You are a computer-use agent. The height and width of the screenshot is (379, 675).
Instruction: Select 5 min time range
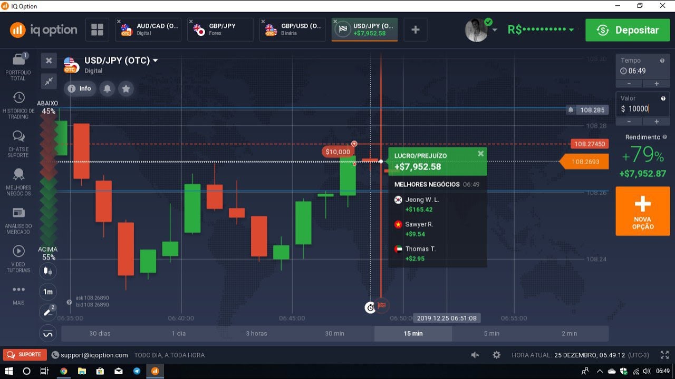tap(491, 333)
